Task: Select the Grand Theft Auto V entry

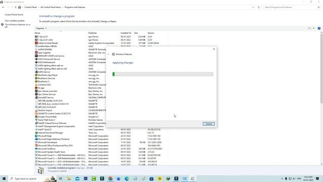Action: (x=46, y=120)
